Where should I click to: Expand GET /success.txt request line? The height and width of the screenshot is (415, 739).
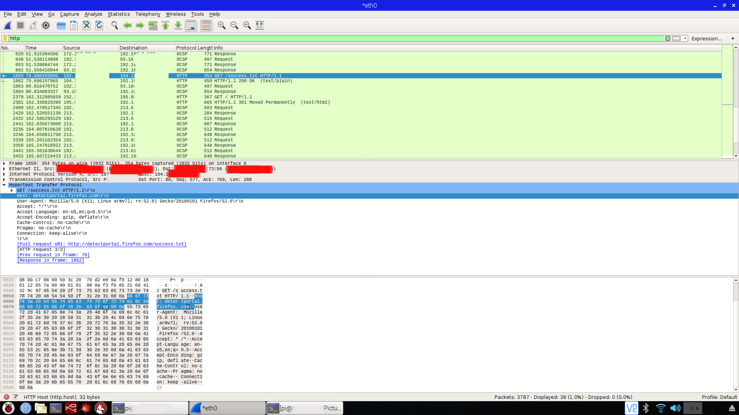[12, 190]
